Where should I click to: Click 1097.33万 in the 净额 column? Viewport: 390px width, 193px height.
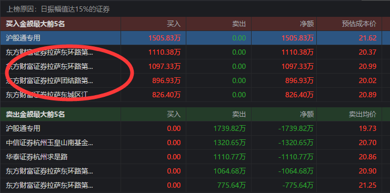pos(298,66)
